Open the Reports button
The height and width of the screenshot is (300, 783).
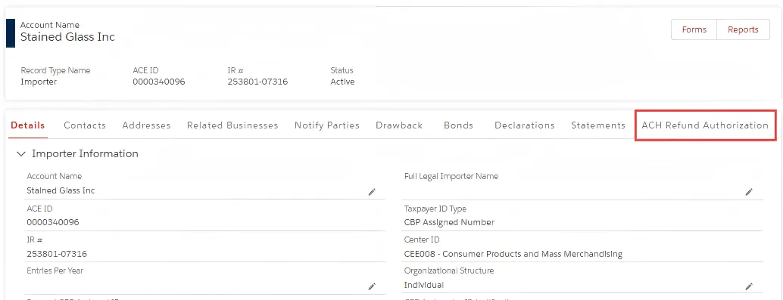click(x=743, y=29)
